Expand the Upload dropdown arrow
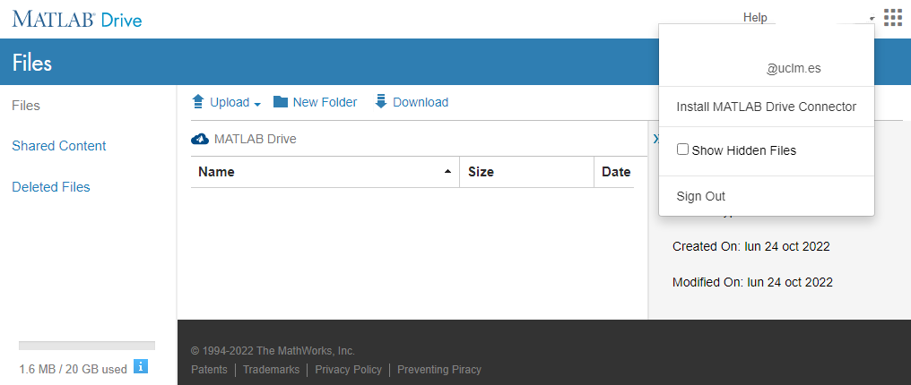Viewport: 911px width, 385px height. click(257, 104)
